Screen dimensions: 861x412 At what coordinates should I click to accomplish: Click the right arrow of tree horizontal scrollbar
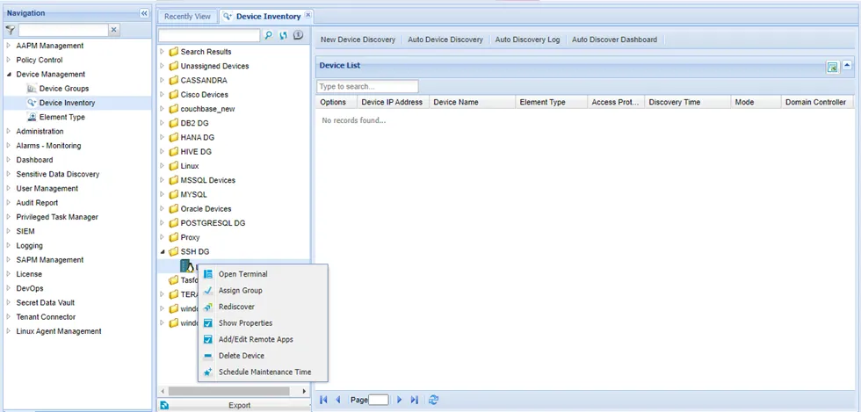(304, 391)
